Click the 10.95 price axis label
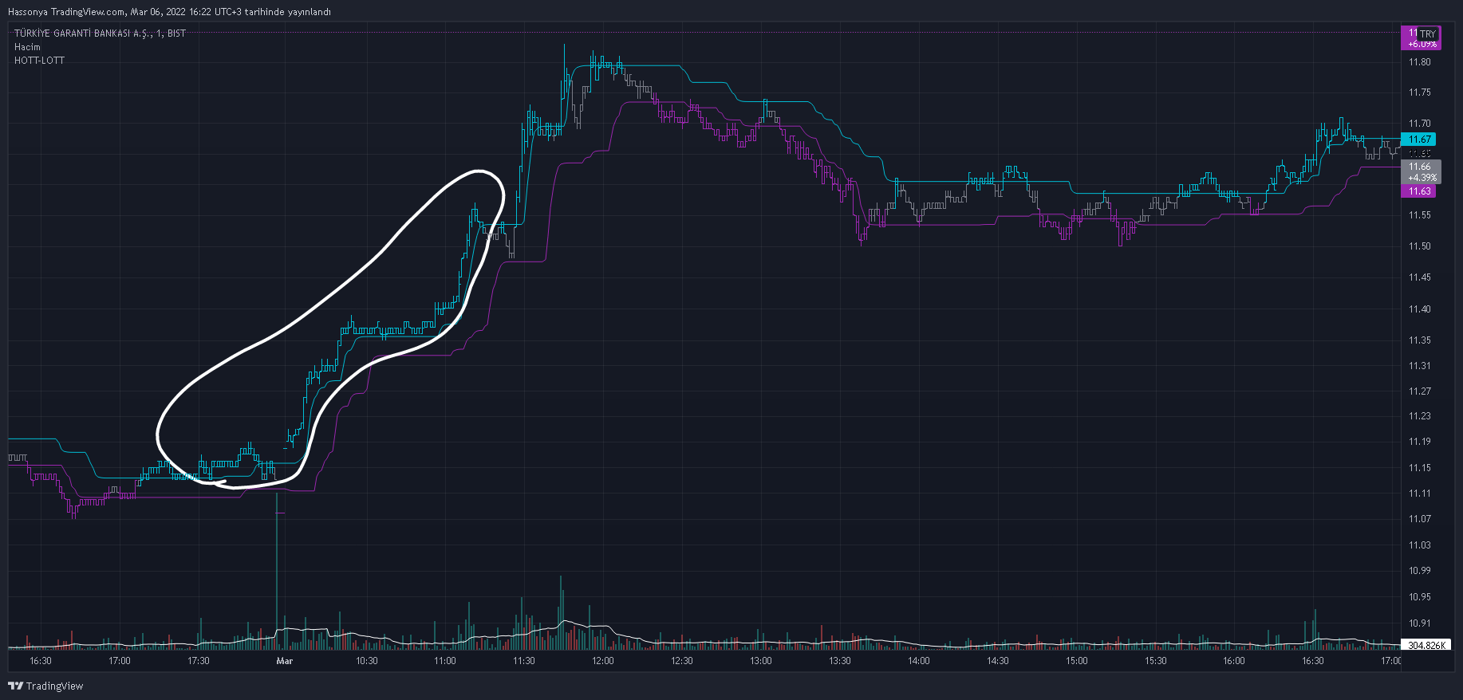The height and width of the screenshot is (700, 1463). (1419, 597)
